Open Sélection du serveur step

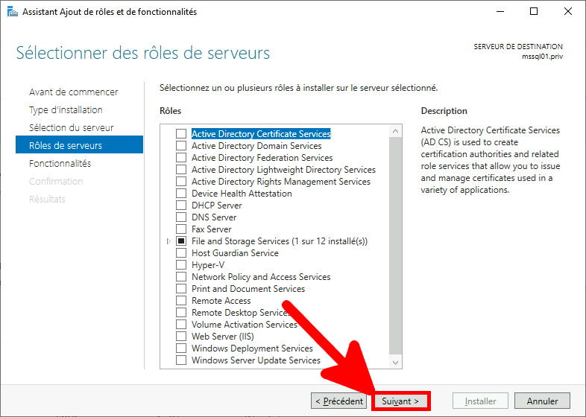[x=72, y=127]
